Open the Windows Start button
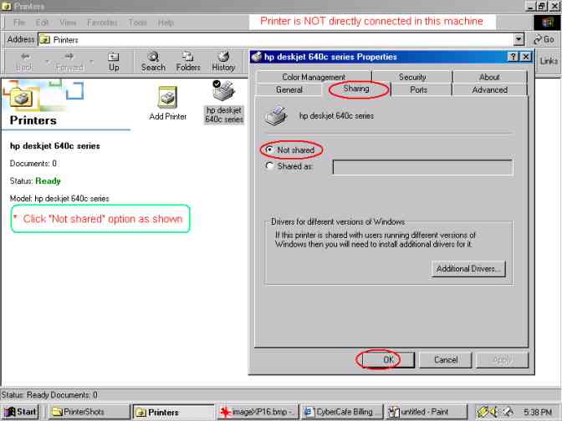Image resolution: width=562 pixels, height=421 pixels. tap(22, 412)
